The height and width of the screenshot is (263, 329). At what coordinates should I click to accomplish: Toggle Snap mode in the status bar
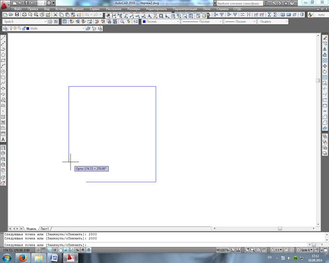coord(38,250)
